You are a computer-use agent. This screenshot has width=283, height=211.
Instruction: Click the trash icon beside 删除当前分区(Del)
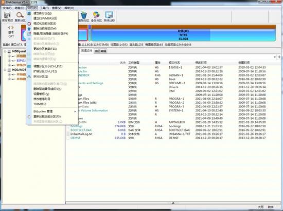click(29, 29)
